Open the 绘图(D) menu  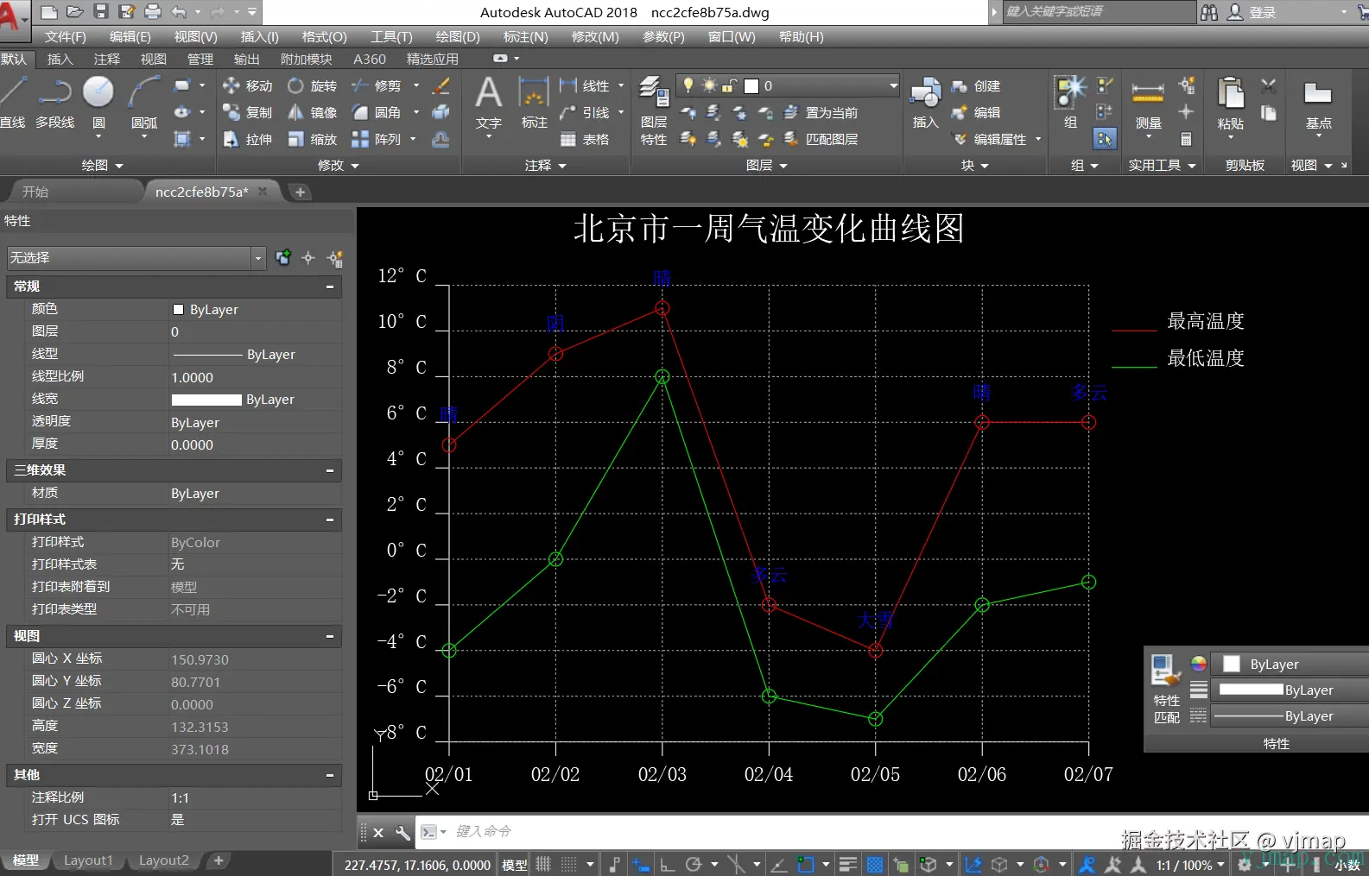458,37
